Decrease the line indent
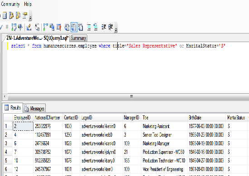 coord(104,27)
